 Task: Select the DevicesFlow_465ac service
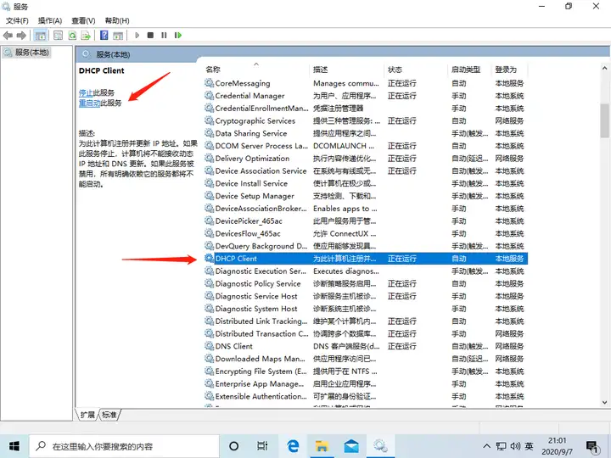coord(366,234)
